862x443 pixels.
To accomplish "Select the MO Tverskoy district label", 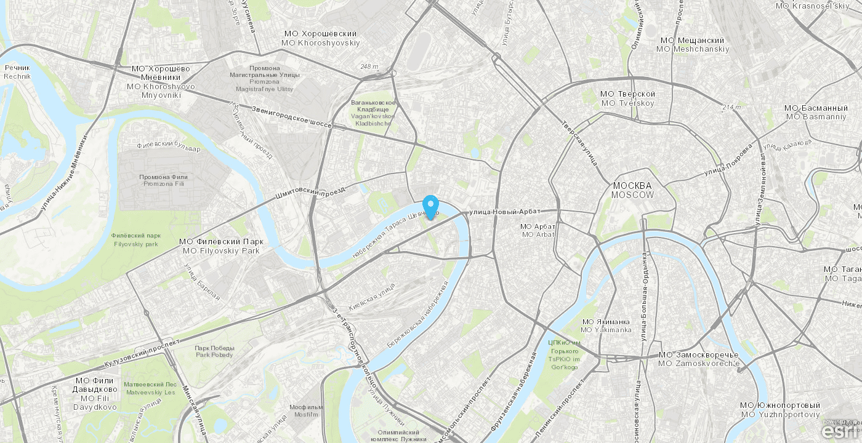I will (x=627, y=98).
